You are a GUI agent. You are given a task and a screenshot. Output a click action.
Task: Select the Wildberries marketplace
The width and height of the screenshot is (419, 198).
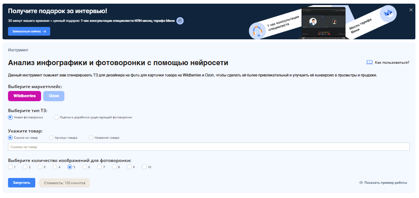coord(24,96)
